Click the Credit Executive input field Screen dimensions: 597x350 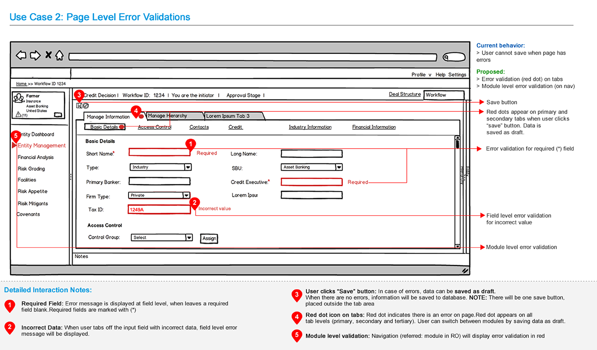[x=311, y=182]
